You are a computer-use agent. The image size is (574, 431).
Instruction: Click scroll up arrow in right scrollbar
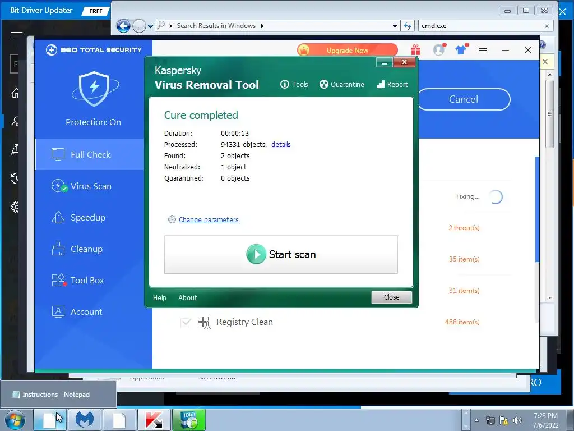[x=549, y=75]
